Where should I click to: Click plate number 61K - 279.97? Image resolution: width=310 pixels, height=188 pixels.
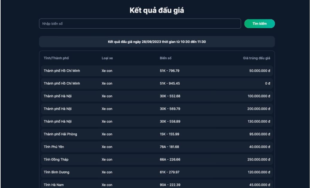(170, 172)
